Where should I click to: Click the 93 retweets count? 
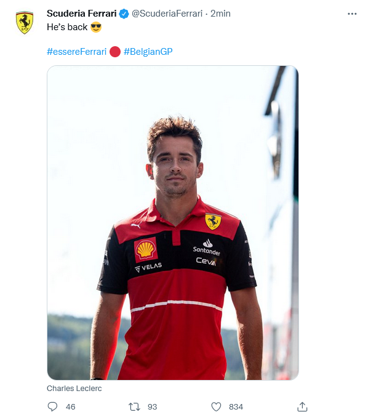152,407
